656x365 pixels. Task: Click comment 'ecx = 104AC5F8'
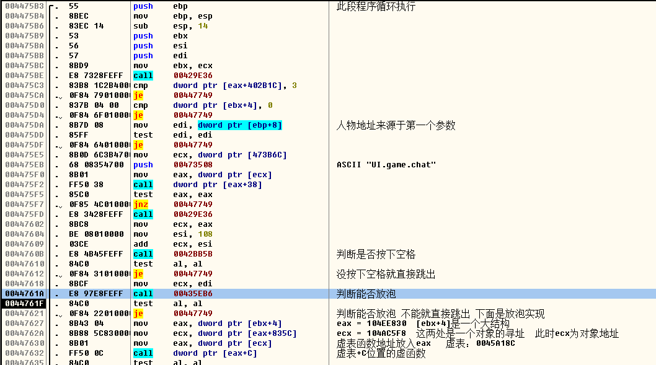371,333
